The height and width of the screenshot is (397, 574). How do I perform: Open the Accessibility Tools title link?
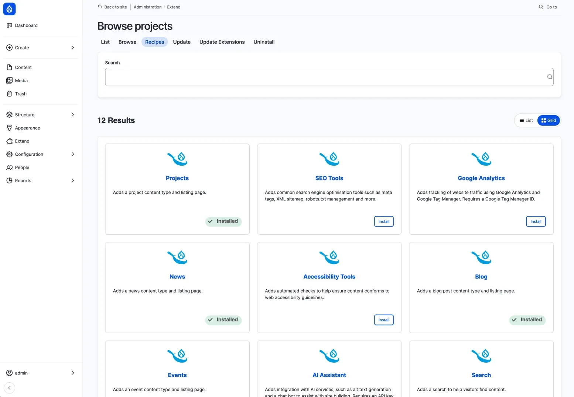(x=329, y=277)
